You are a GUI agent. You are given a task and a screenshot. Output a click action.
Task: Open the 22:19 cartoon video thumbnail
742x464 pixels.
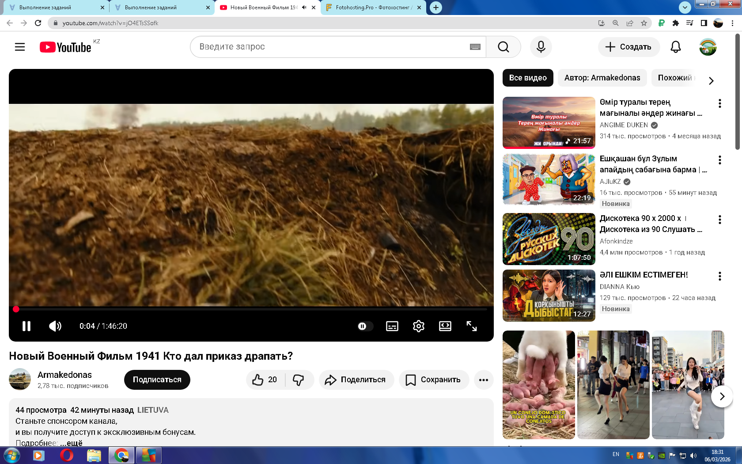pyautogui.click(x=549, y=179)
